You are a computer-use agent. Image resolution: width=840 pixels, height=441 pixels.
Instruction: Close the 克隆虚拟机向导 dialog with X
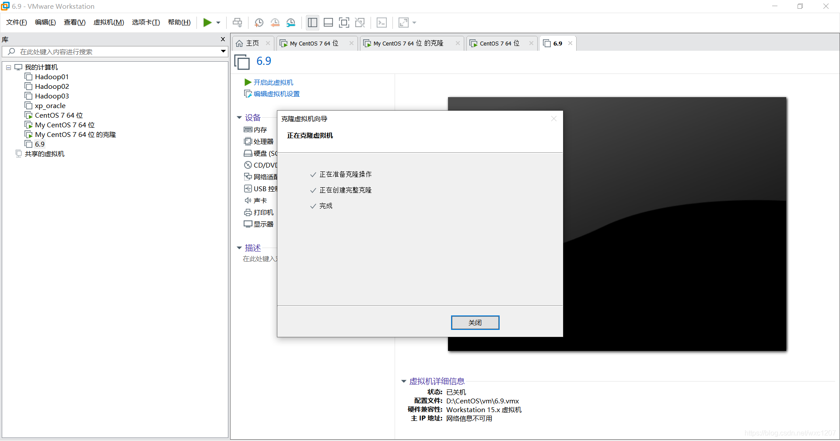coord(554,119)
